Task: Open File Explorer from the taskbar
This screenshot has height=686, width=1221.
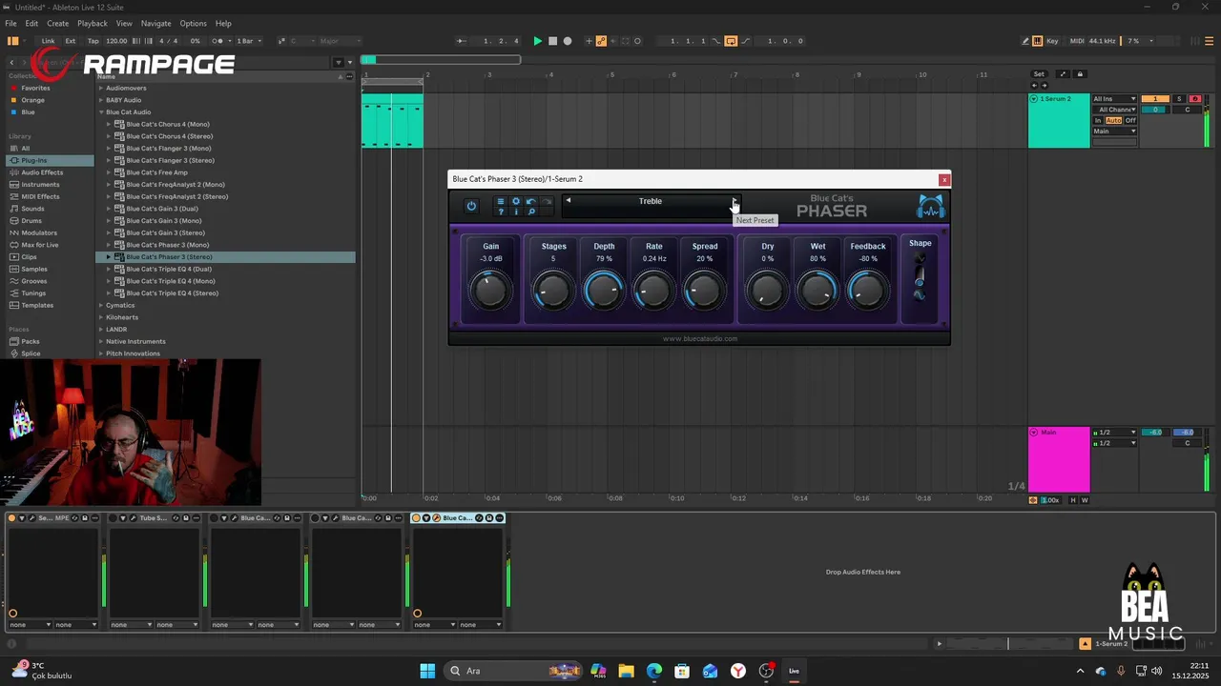Action: pos(626,671)
